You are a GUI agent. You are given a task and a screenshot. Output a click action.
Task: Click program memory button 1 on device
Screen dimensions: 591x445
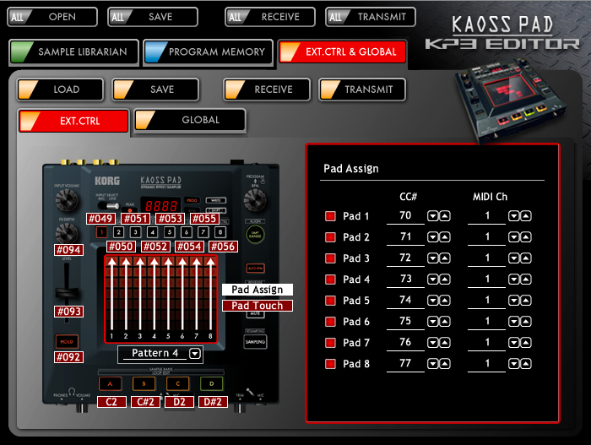click(x=101, y=232)
